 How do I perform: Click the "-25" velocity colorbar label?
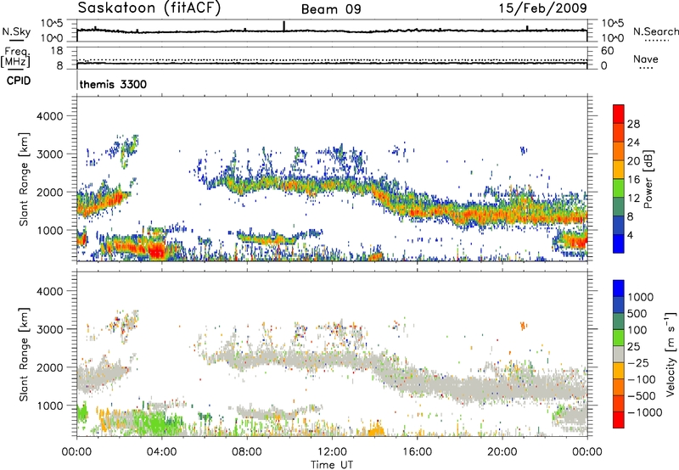[x=638, y=362]
